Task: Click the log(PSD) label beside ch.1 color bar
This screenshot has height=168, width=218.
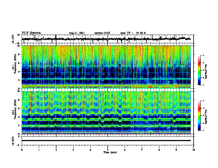Action: 206,71
